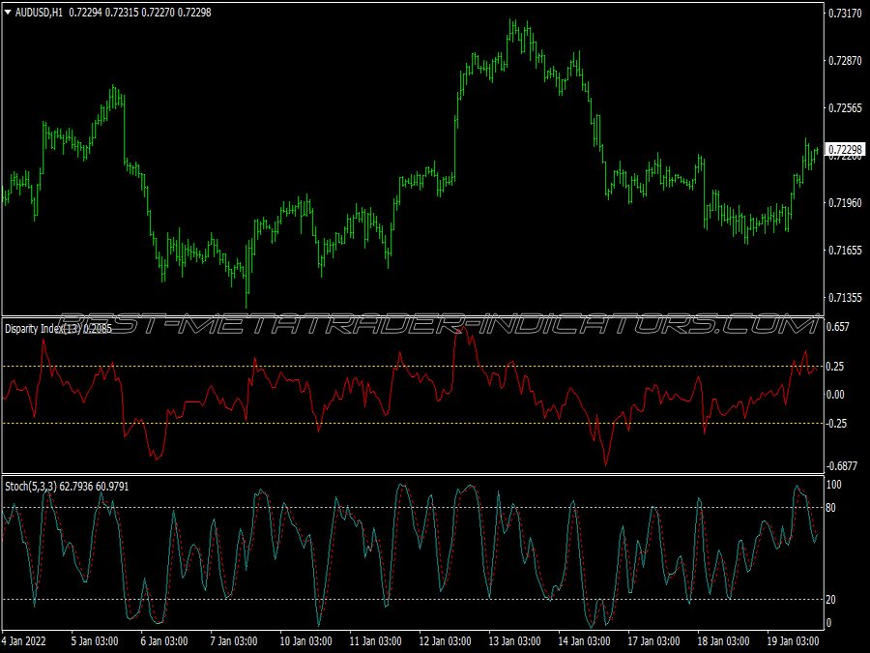Image resolution: width=870 pixels, height=653 pixels.
Task: Click price scale value 0.71960
Action: coord(845,203)
